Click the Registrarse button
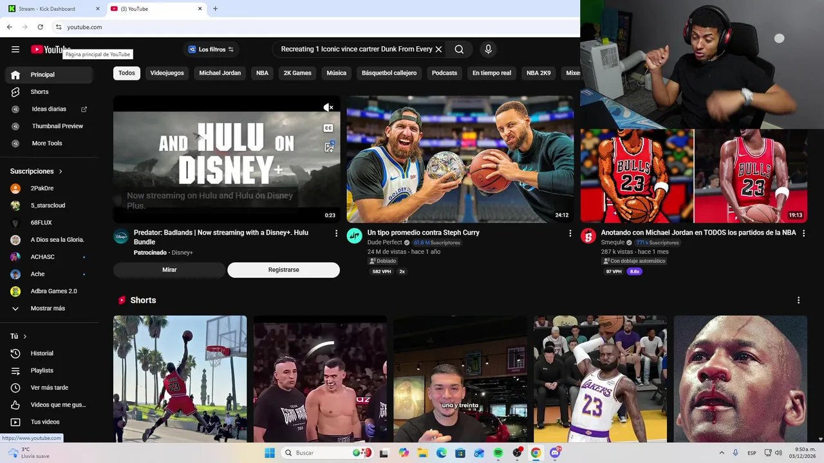The width and height of the screenshot is (824, 463). [x=283, y=270]
